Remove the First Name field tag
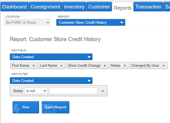This screenshot has width=170, height=123. 34,66
